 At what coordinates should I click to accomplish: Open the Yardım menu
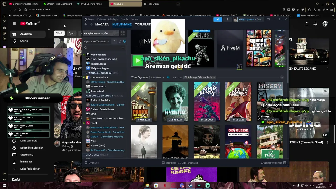point(134,19)
